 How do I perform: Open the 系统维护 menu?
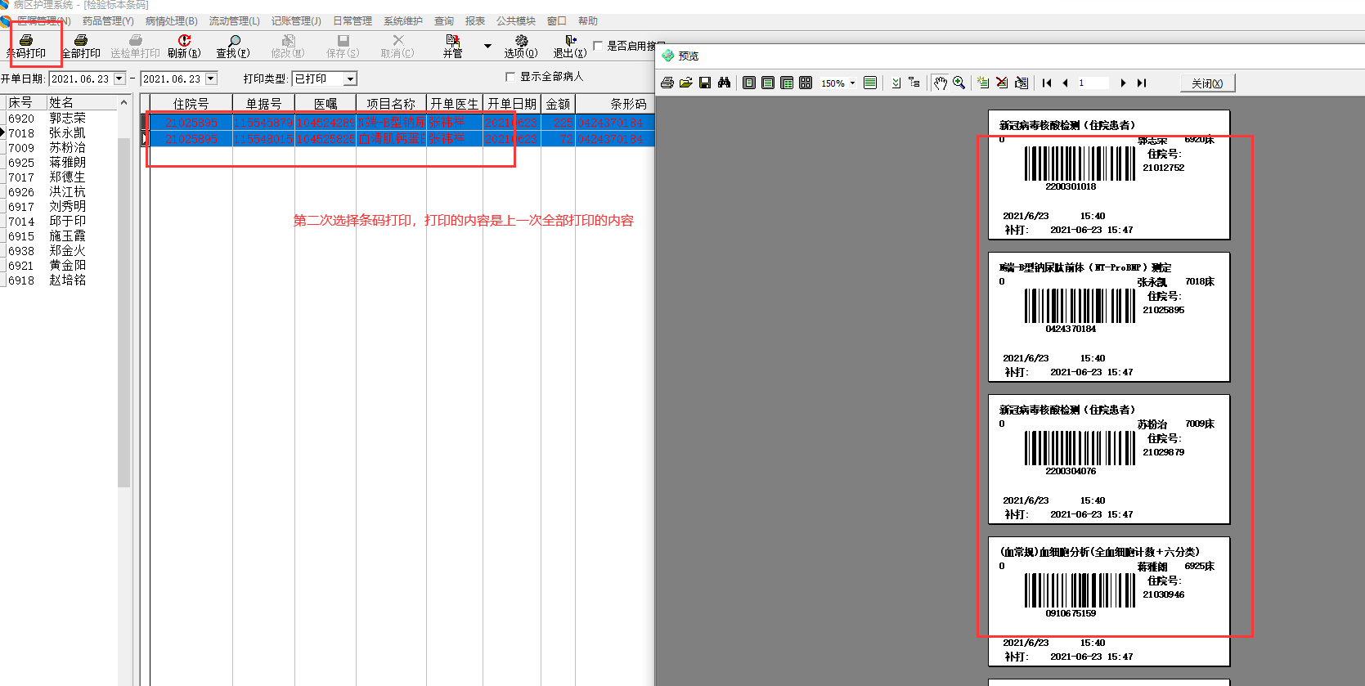point(403,20)
